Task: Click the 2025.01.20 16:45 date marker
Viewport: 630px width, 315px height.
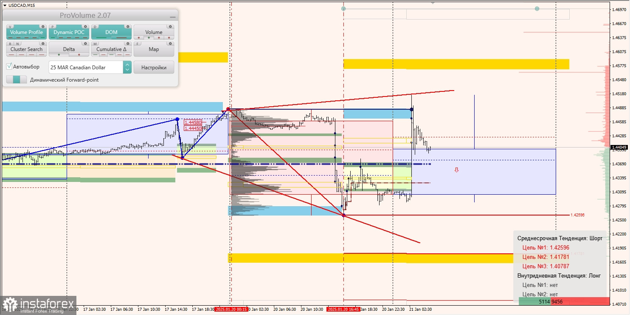Action: point(343,309)
